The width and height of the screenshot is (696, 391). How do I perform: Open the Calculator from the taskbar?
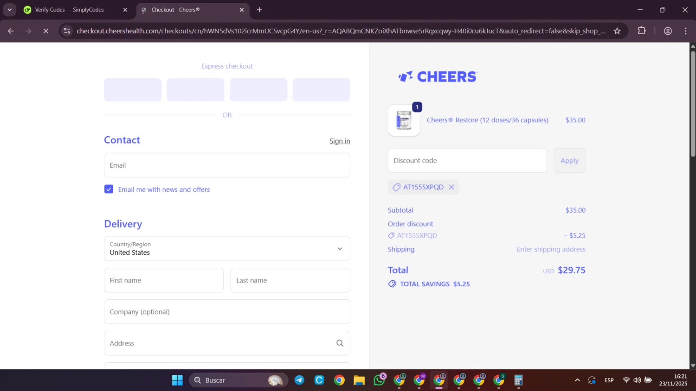click(518, 380)
